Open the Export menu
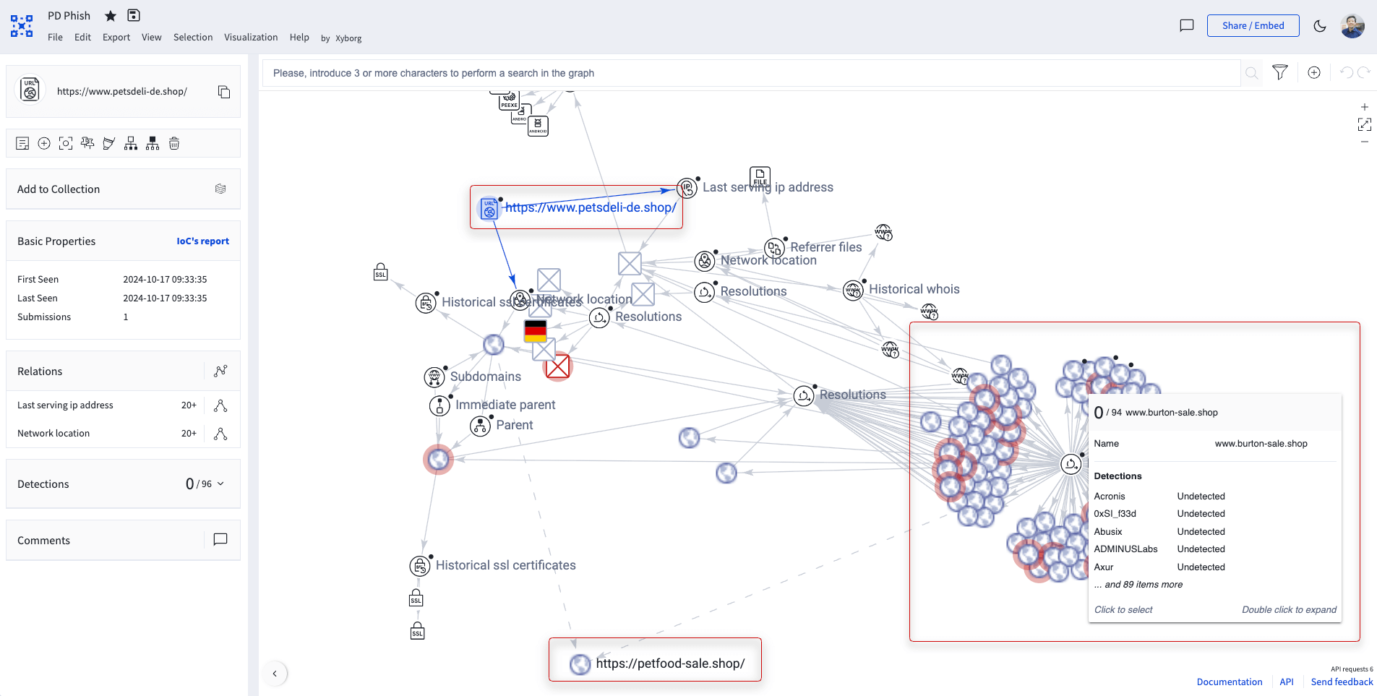 pyautogui.click(x=116, y=37)
